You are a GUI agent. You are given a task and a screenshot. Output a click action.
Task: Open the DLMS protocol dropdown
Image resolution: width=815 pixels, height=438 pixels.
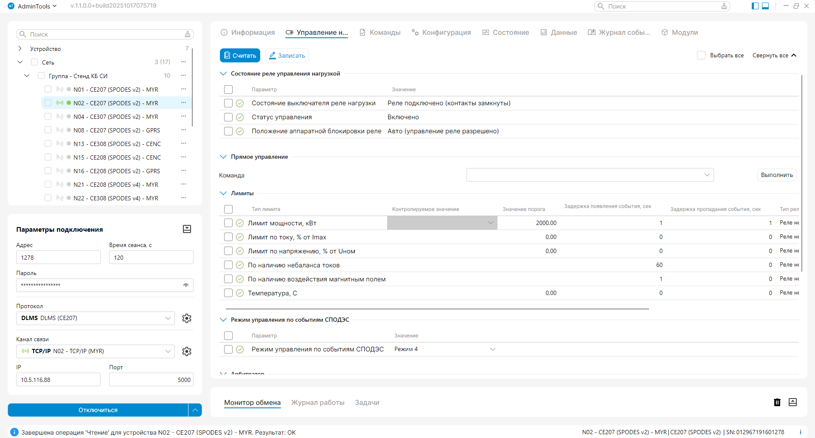pyautogui.click(x=96, y=318)
